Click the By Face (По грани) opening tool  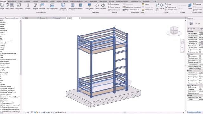point(157,7)
